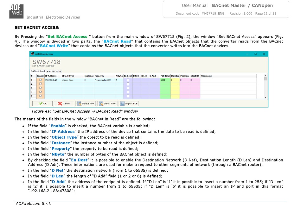Check the En Dest box in row 2
The image size is (301, 209).
tap(128, 84)
